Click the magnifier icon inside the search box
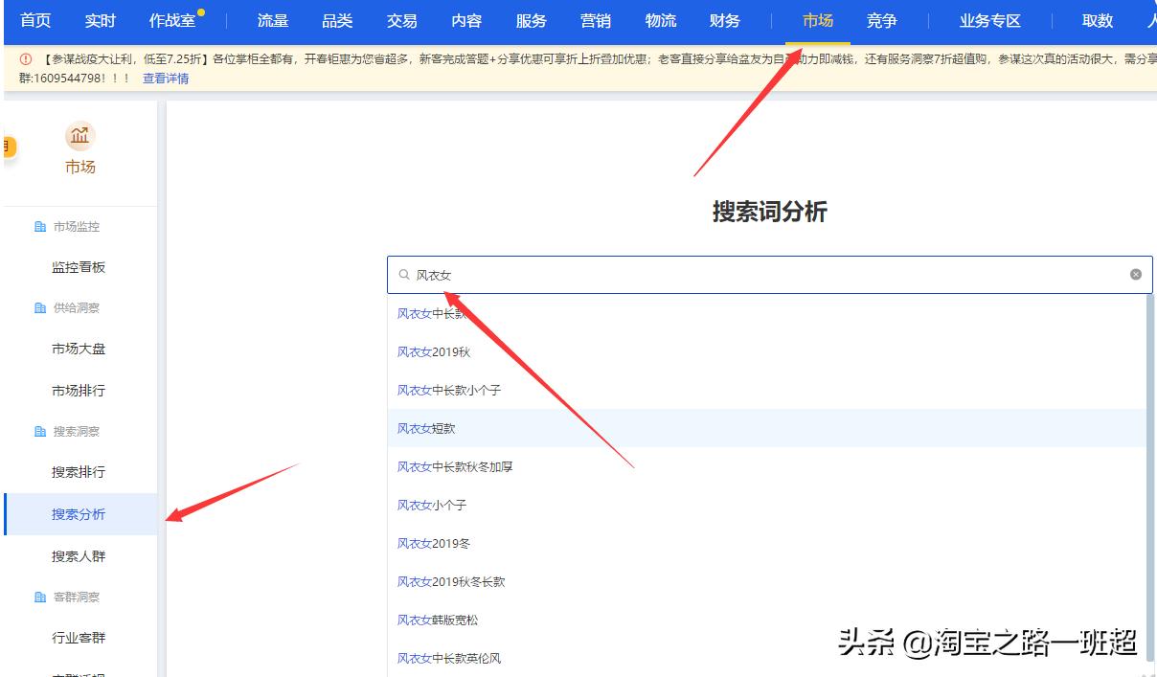1157x677 pixels. 402,275
